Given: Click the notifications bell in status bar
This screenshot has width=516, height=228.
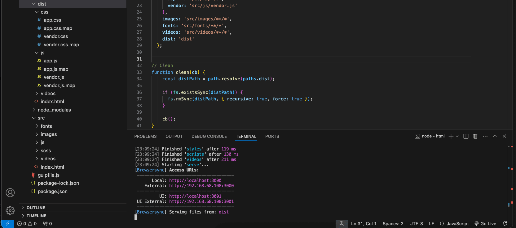Looking at the screenshot, I should (505, 224).
